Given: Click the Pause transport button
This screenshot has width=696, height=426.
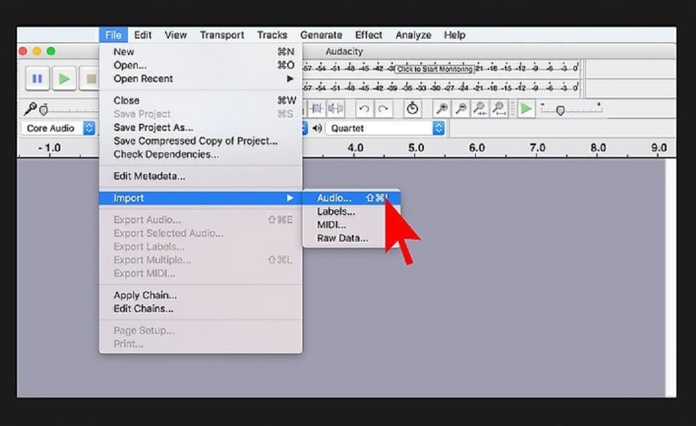Looking at the screenshot, I should [37, 79].
